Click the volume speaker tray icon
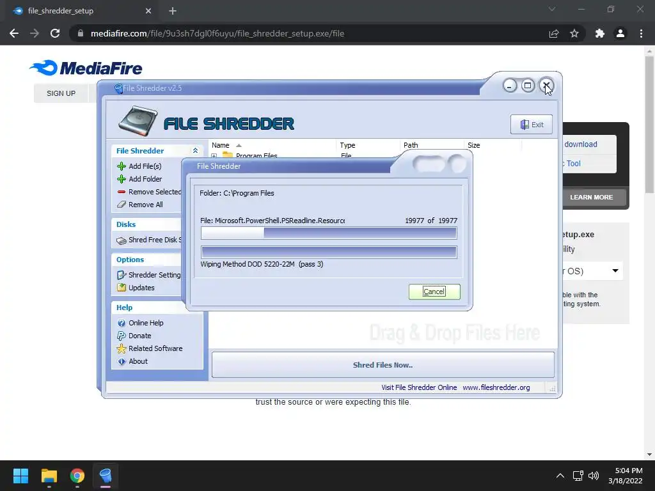 click(594, 476)
